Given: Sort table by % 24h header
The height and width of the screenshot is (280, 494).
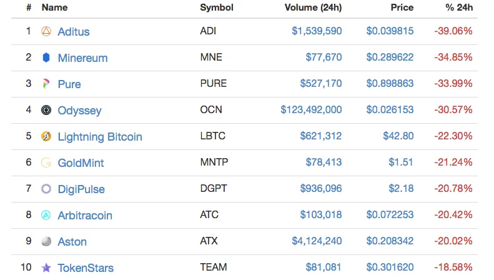Looking at the screenshot, I should click(x=459, y=7).
